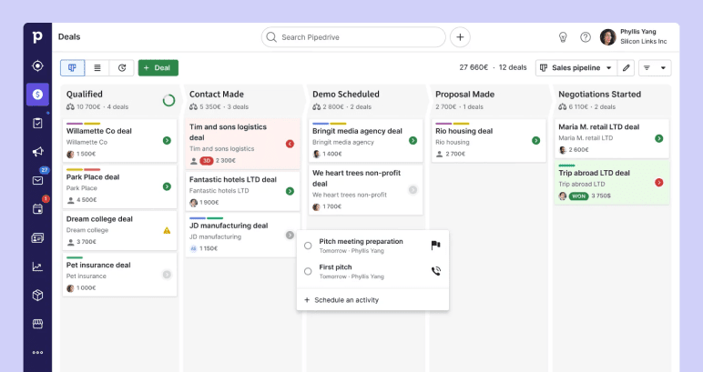Screen dimensions: 703x372
Task: Click JD manufacturing deal owner avatar
Action: pyautogui.click(x=193, y=248)
